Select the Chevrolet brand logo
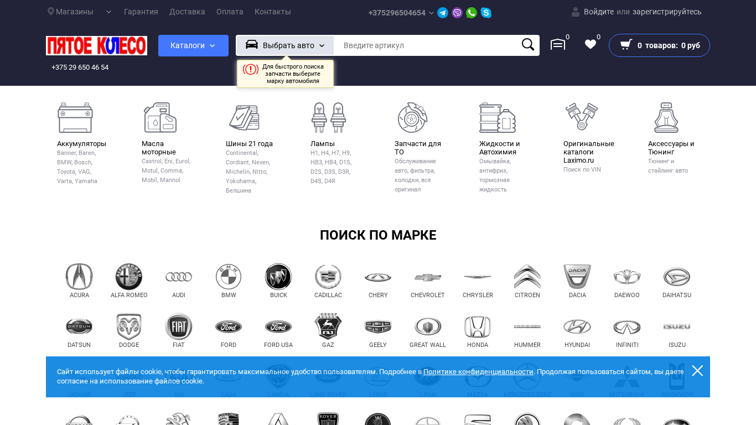 (428, 277)
